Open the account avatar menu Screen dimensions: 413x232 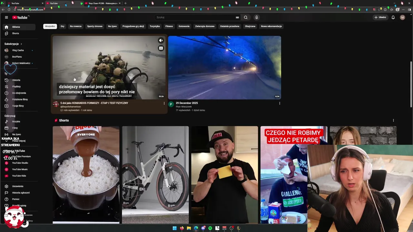click(402, 17)
